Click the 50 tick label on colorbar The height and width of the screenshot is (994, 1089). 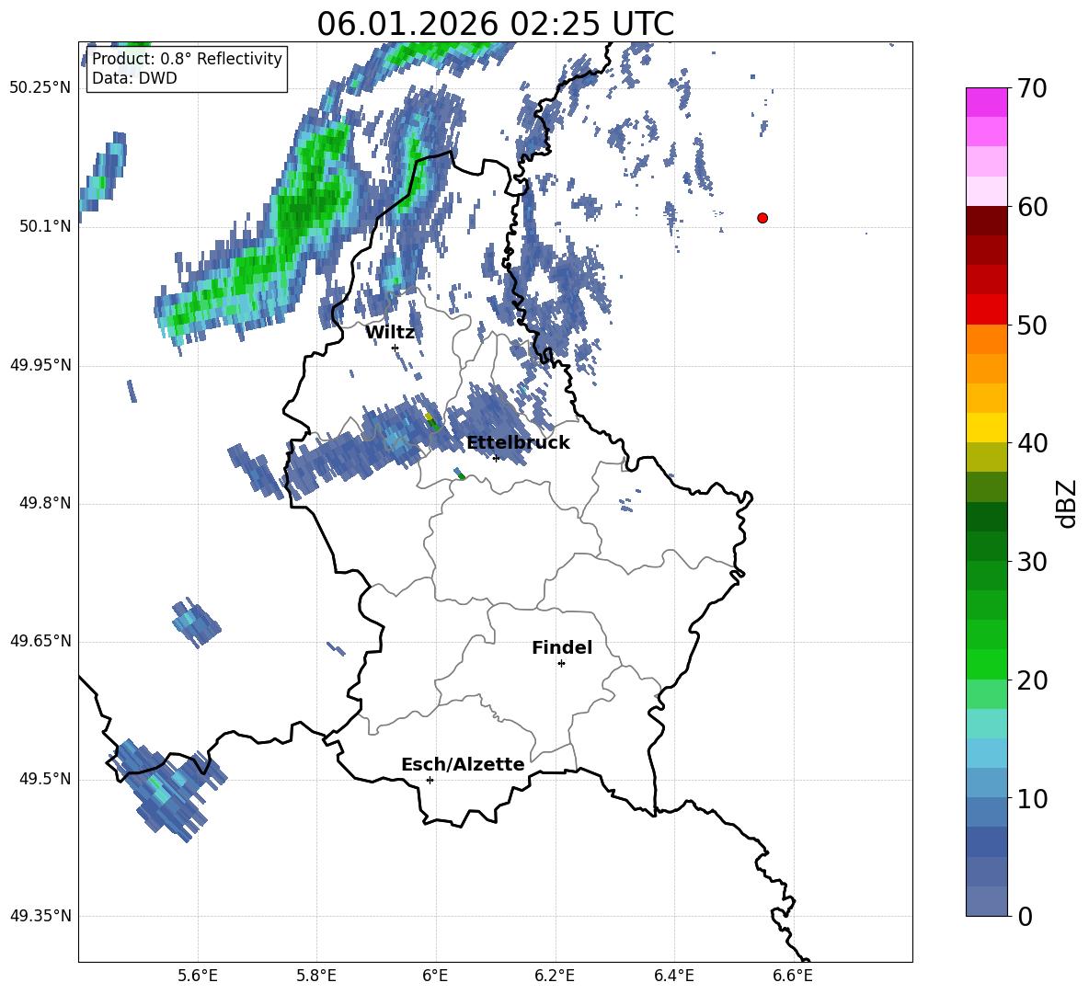[x=1032, y=326]
